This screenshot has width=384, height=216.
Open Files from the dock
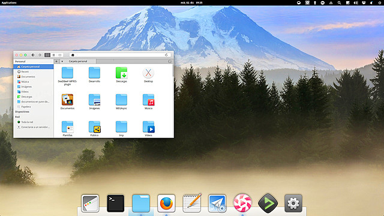(141, 203)
